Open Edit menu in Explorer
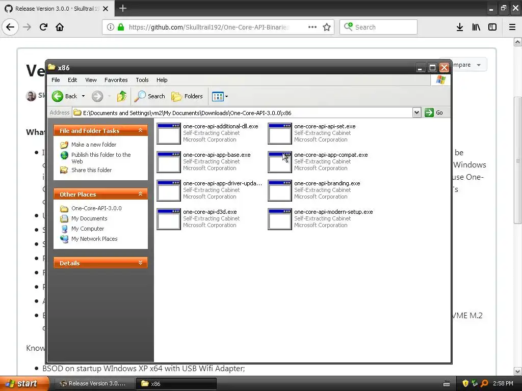Screen dimensions: 522x391 click(x=72, y=80)
